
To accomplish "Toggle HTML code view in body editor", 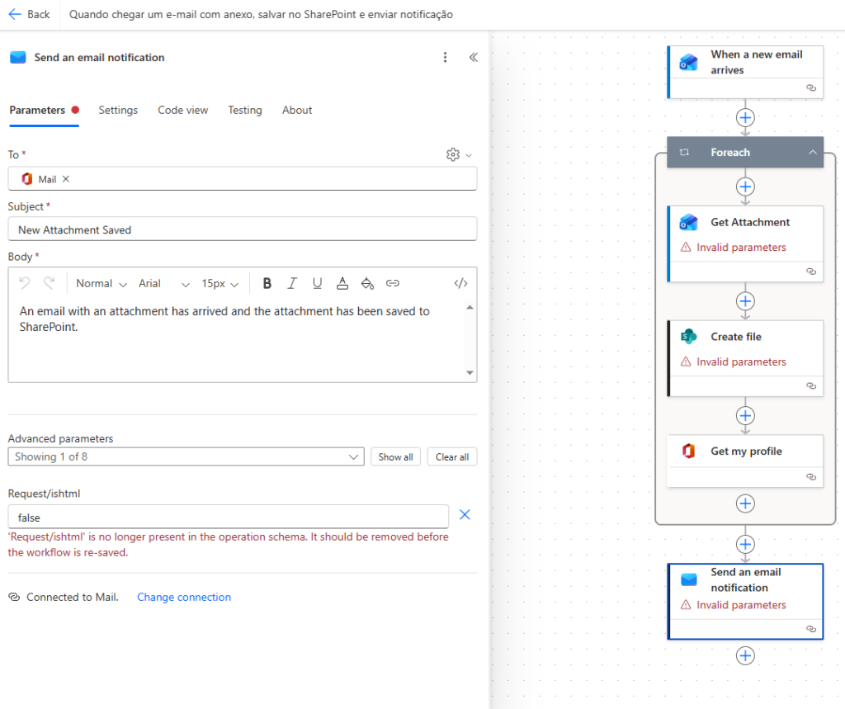I will tap(461, 283).
